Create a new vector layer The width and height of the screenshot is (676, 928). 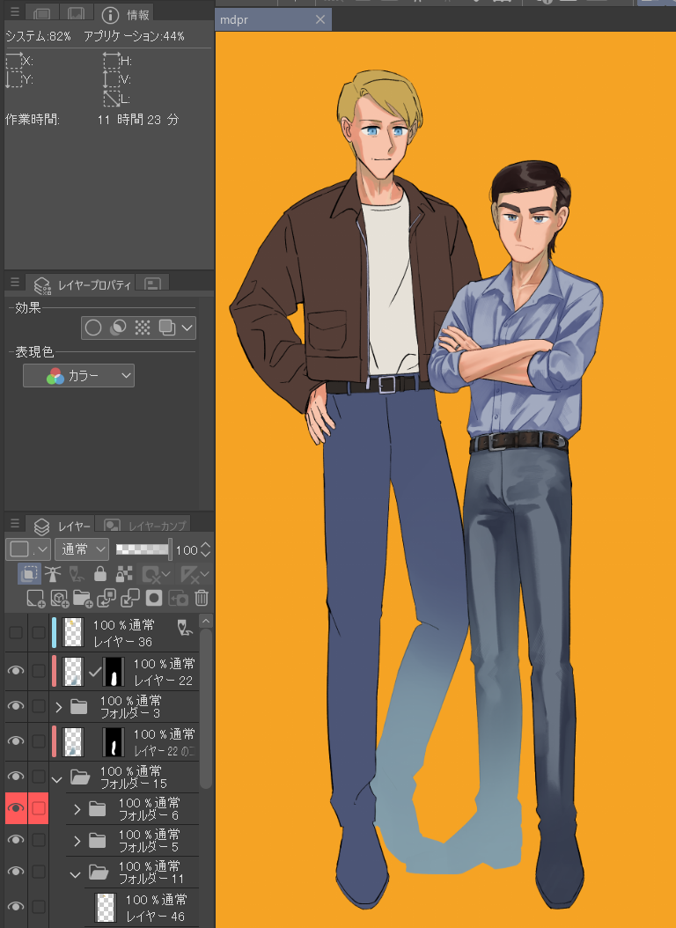59,599
